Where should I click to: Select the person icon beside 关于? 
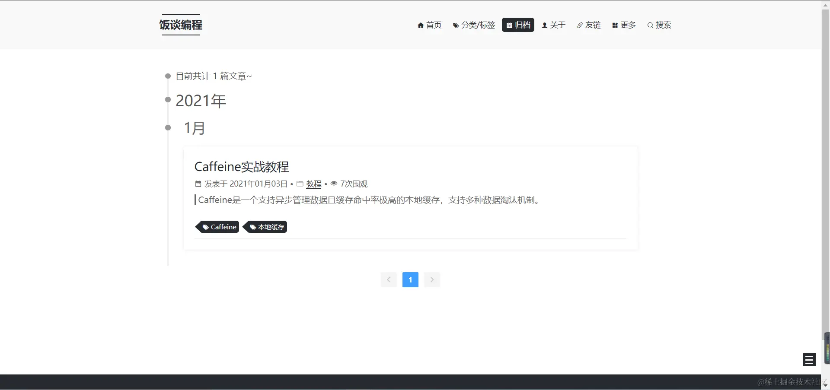[546, 25]
